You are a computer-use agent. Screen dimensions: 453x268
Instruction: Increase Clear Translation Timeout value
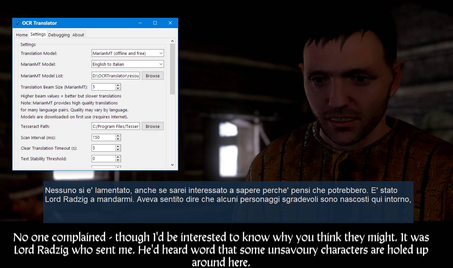(118, 146)
